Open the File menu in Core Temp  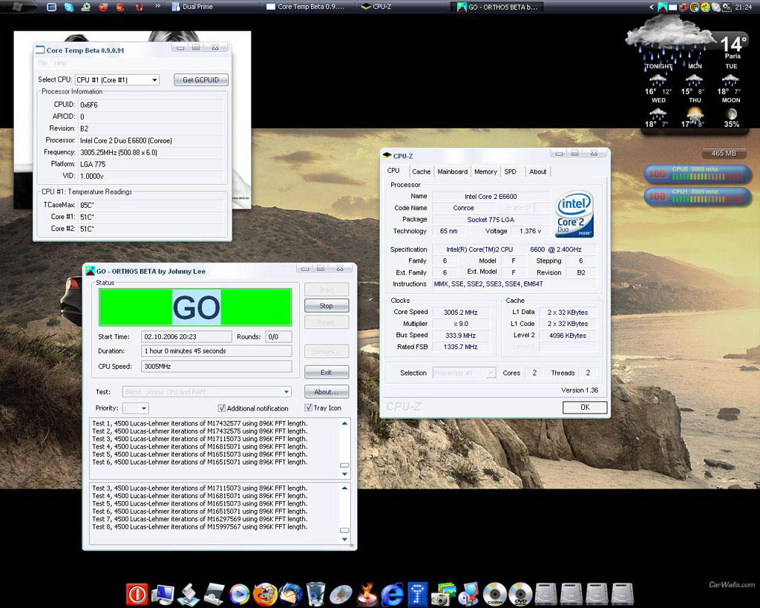click(42, 63)
